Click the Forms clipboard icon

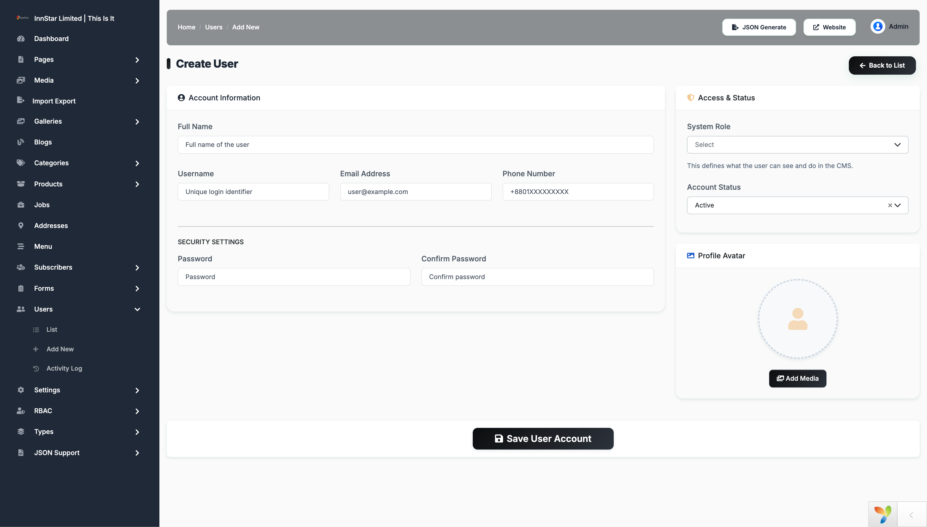pos(21,288)
